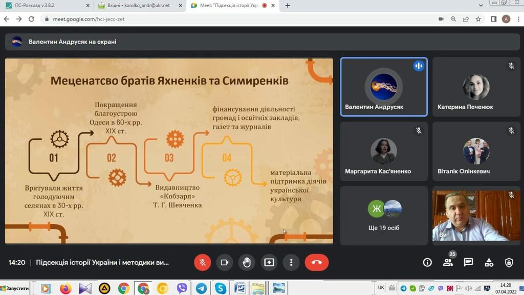
Task: Unmute the microphone in call controls
Action: (x=202, y=262)
